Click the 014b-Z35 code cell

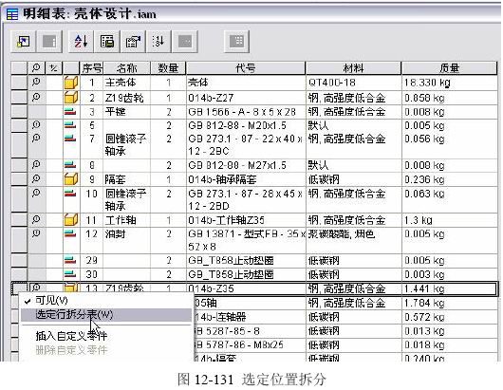point(246,288)
